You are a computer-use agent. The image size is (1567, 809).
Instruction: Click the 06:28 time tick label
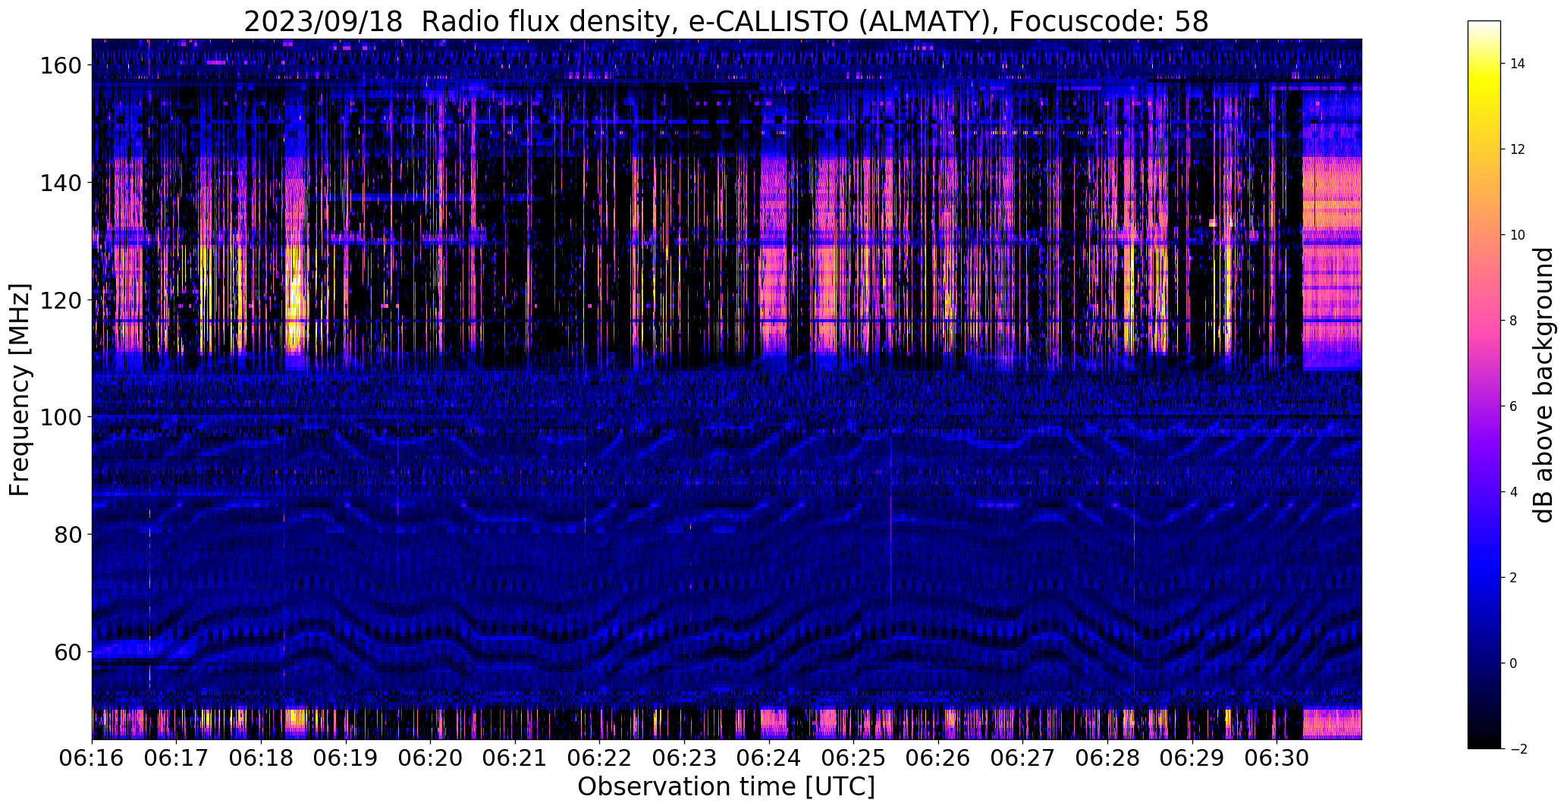click(x=1107, y=757)
